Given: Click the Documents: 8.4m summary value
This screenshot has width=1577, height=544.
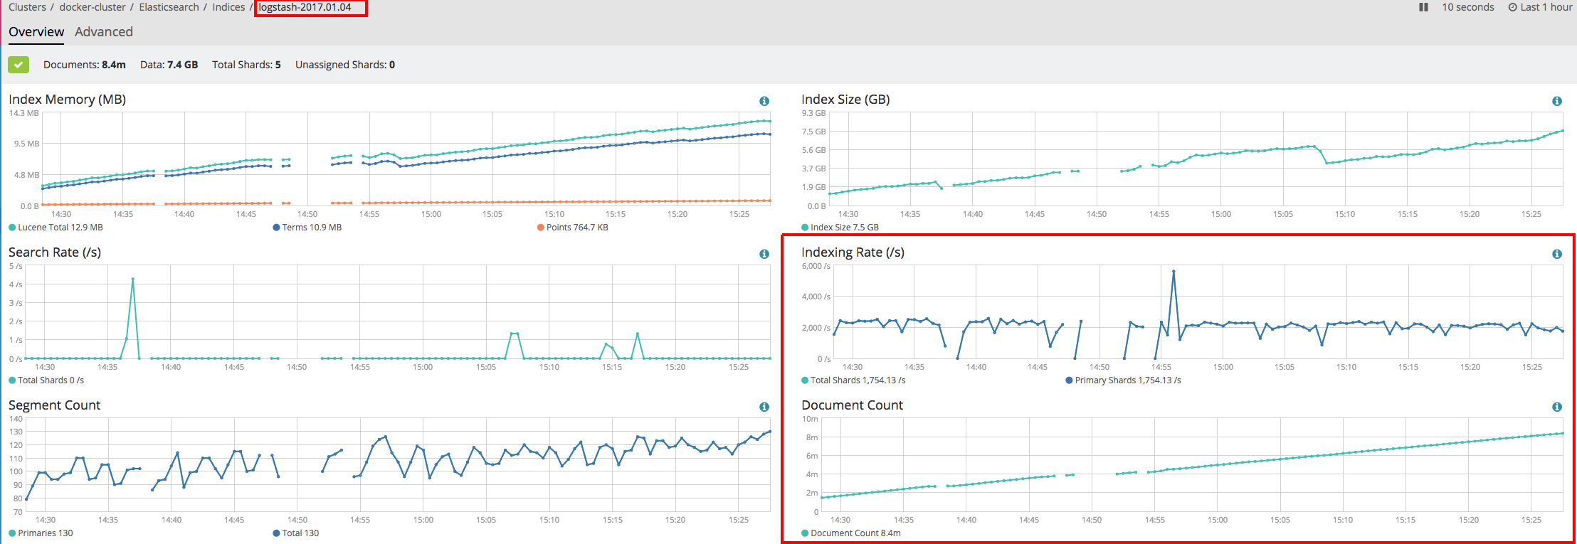Looking at the screenshot, I should click(x=85, y=65).
